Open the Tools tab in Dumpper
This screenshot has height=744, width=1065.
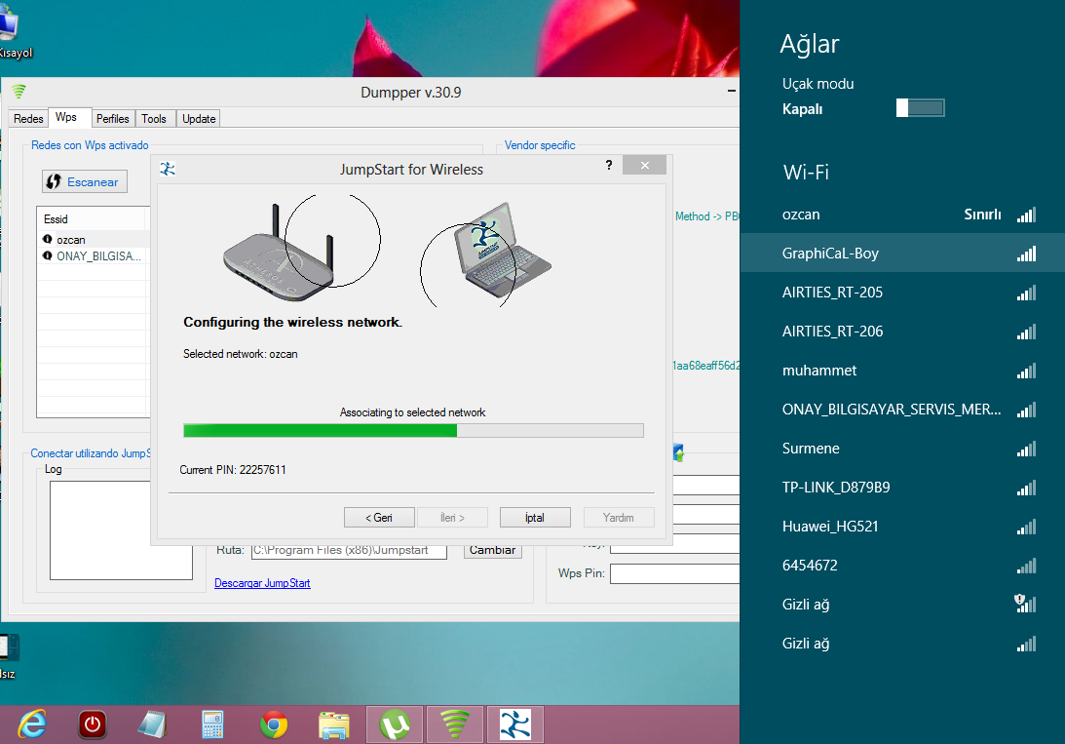154,118
